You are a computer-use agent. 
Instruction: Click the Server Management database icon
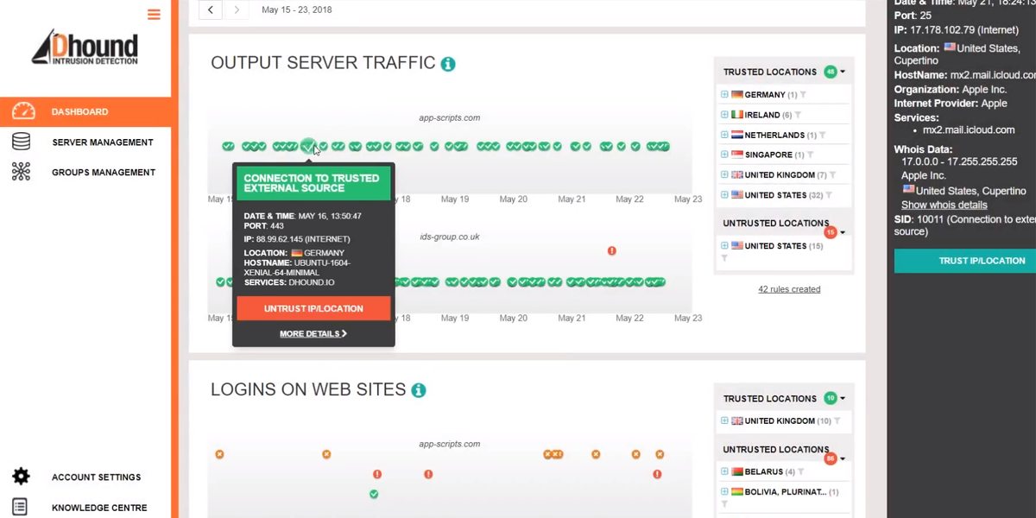tap(21, 142)
